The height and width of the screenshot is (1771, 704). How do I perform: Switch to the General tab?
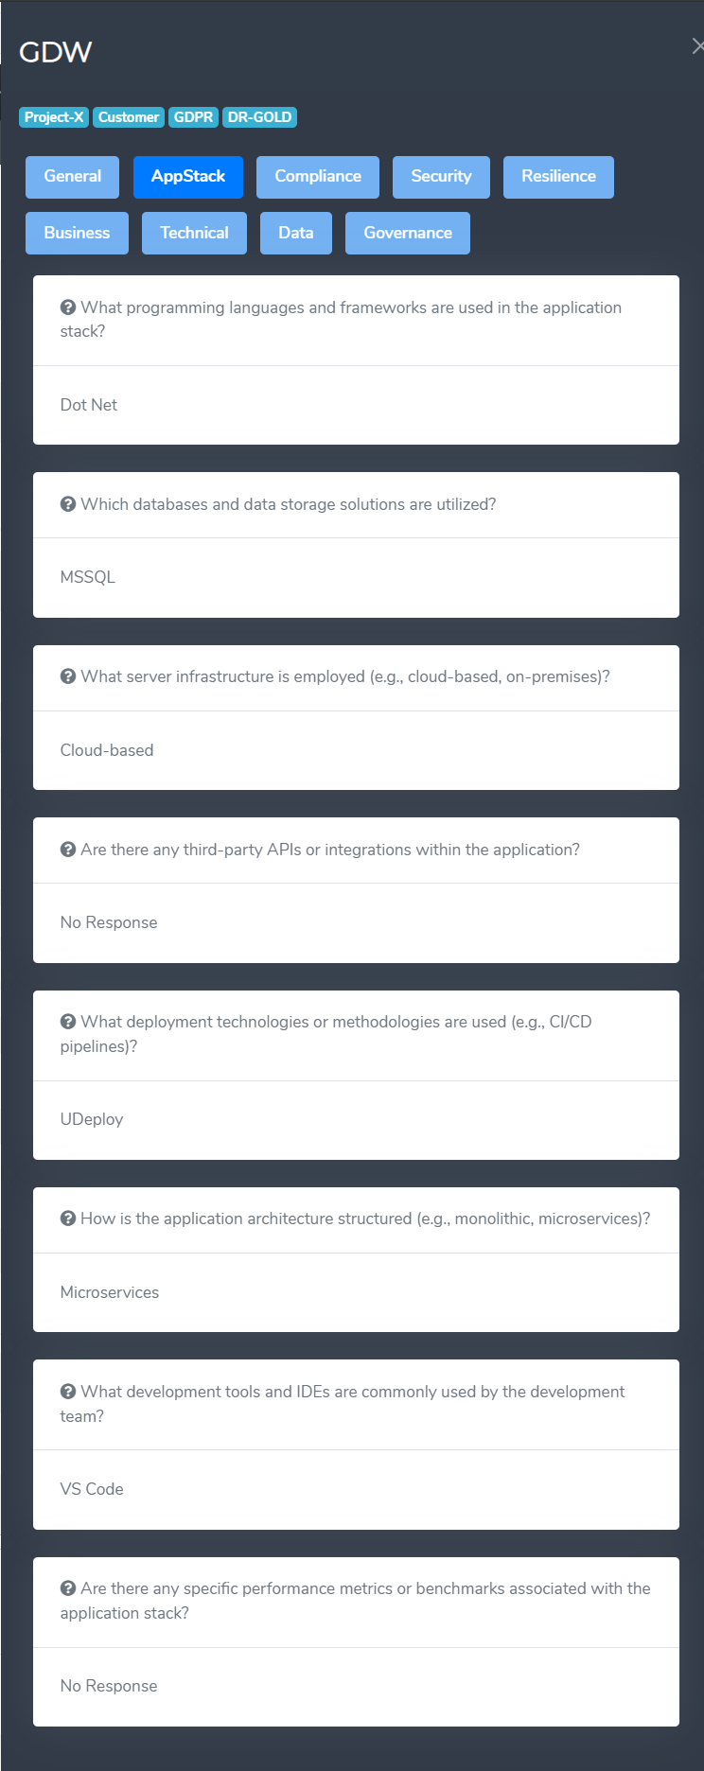point(72,177)
